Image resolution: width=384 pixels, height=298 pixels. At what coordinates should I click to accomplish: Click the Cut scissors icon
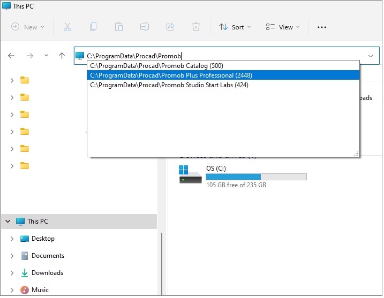click(67, 27)
